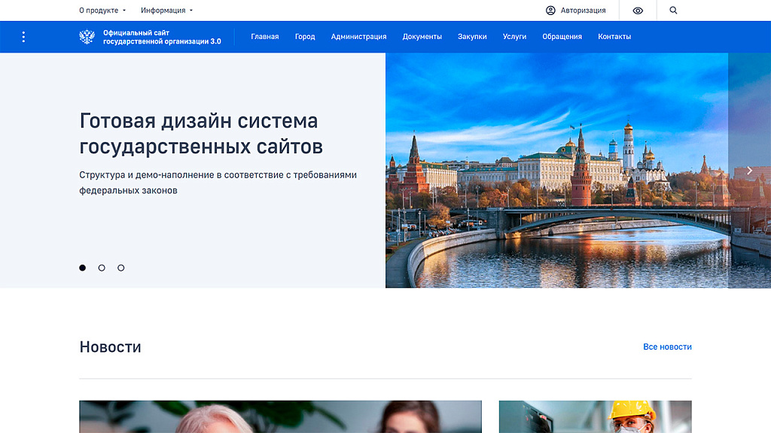Expand the Информация dropdown
The image size is (771, 433).
pos(166,11)
